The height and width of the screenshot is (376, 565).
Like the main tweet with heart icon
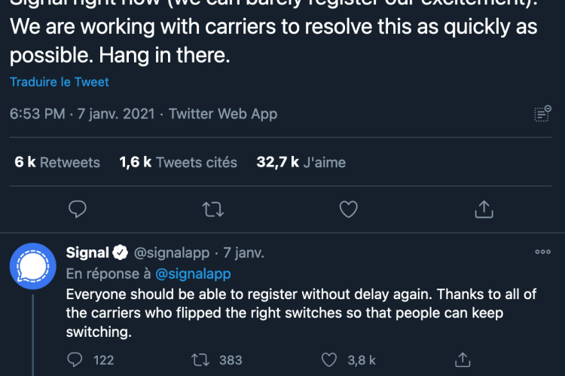[349, 209]
